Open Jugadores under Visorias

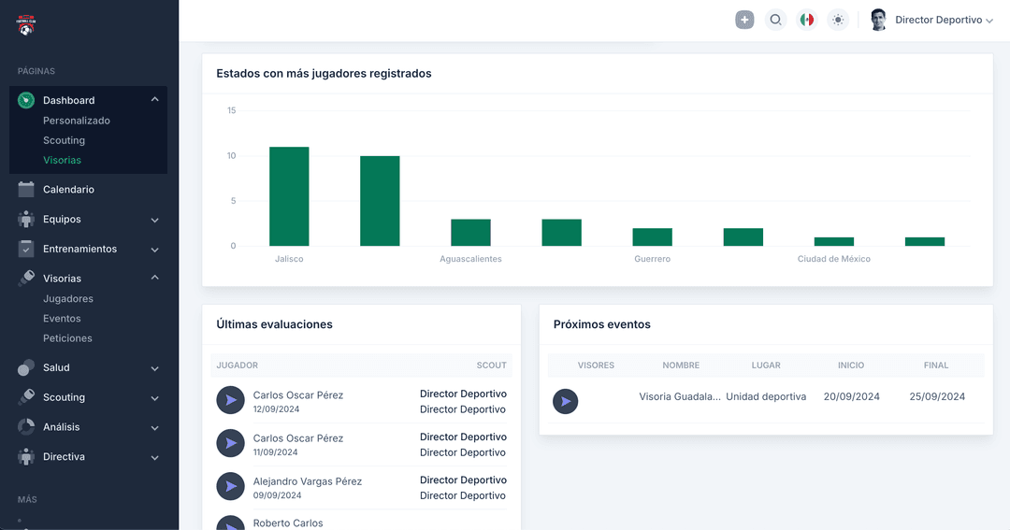(x=68, y=299)
